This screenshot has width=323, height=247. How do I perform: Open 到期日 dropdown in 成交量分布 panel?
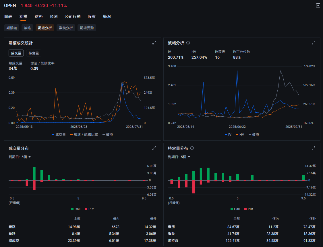(x=20, y=157)
